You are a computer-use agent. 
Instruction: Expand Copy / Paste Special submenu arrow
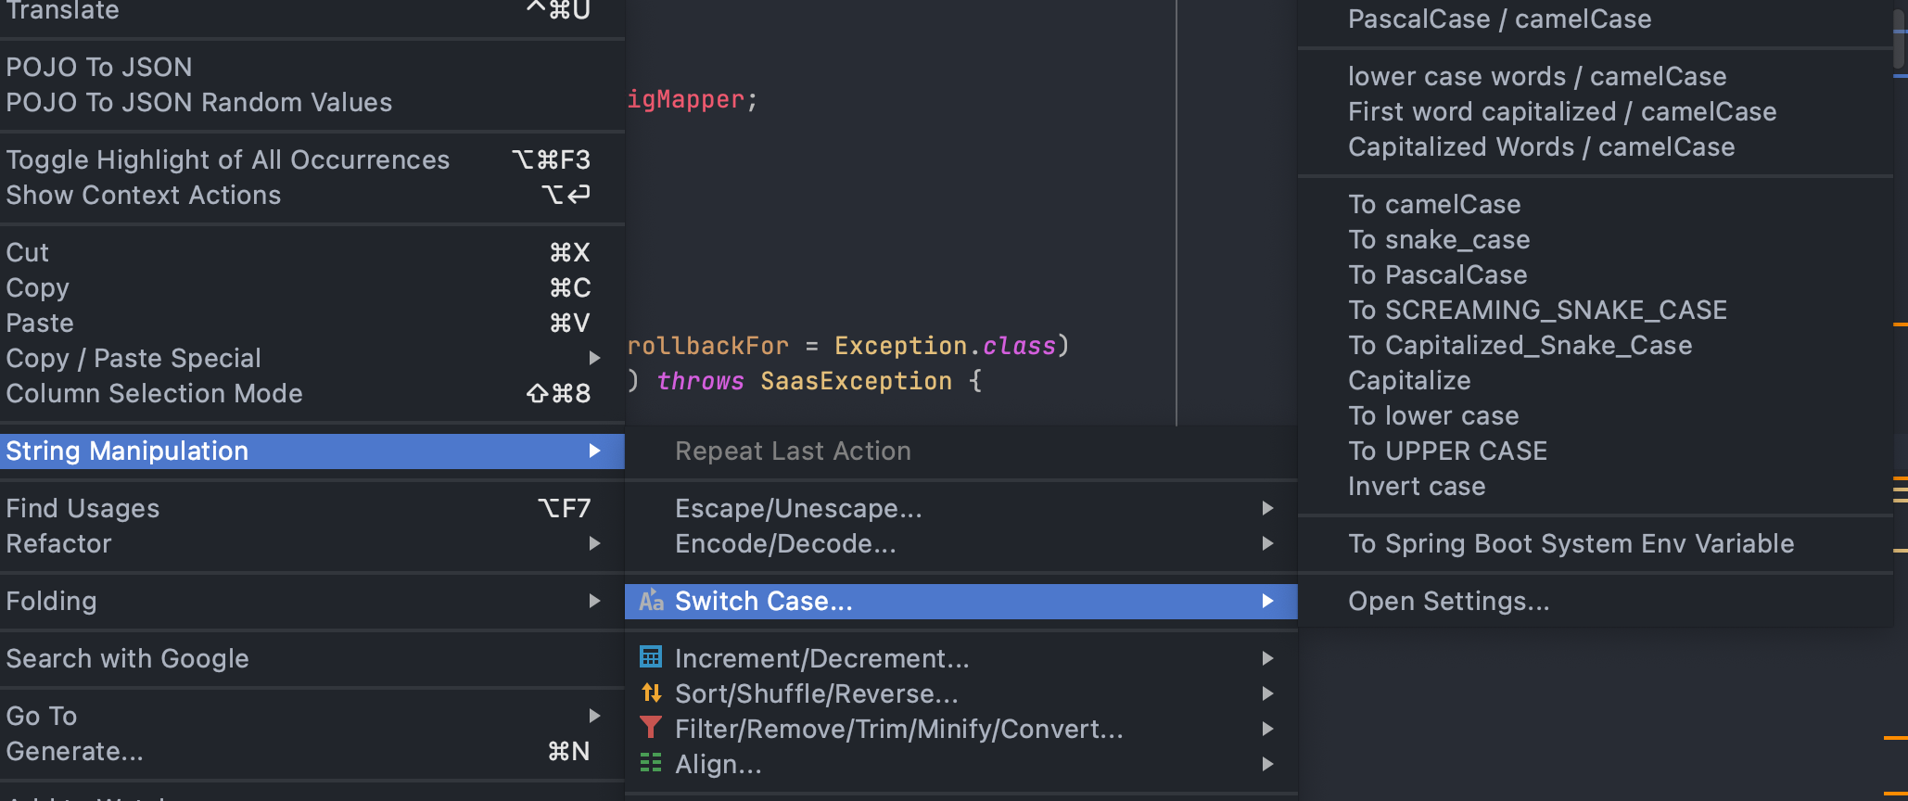(595, 358)
